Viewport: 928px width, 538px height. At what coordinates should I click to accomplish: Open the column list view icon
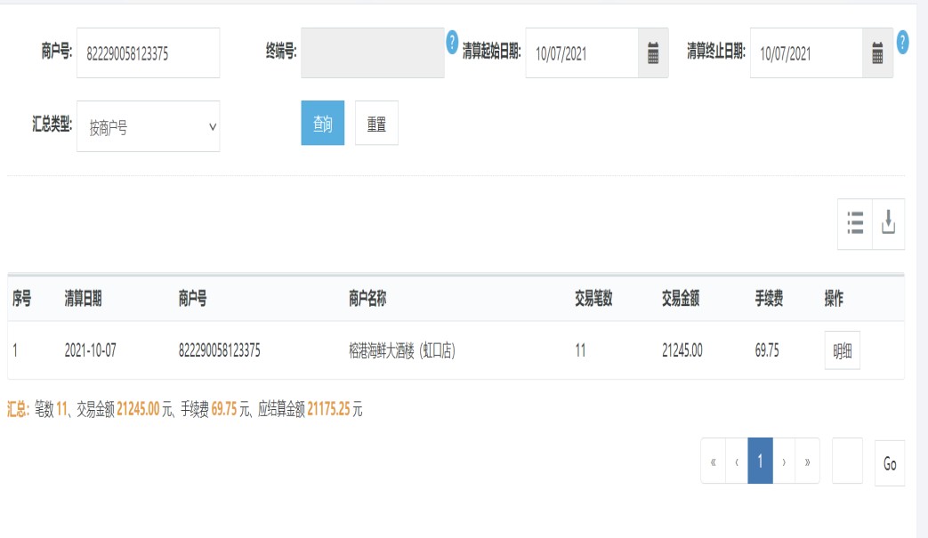coord(855,223)
